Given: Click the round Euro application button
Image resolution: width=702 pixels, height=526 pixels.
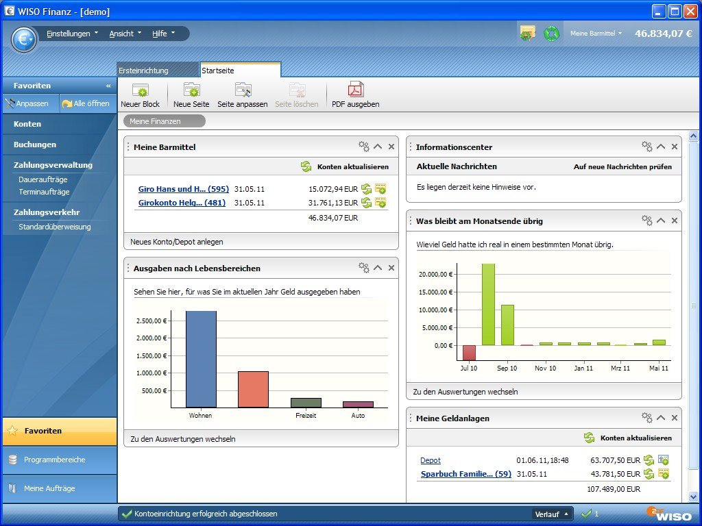Looking at the screenshot, I should 24,39.
